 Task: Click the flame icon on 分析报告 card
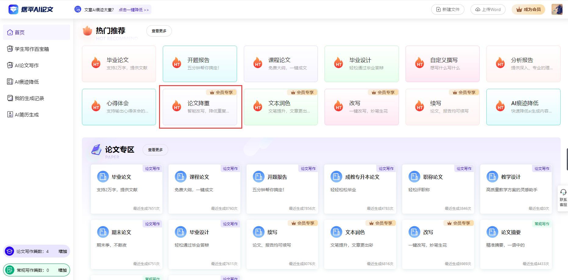(x=500, y=63)
